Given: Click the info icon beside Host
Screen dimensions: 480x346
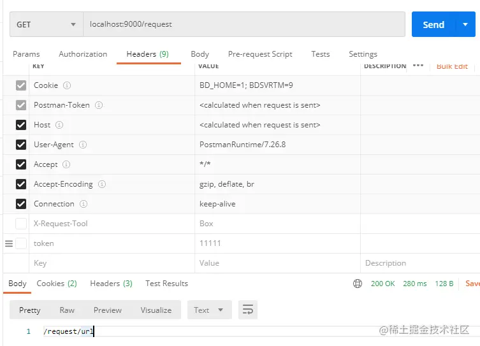Looking at the screenshot, I should [x=59, y=125].
